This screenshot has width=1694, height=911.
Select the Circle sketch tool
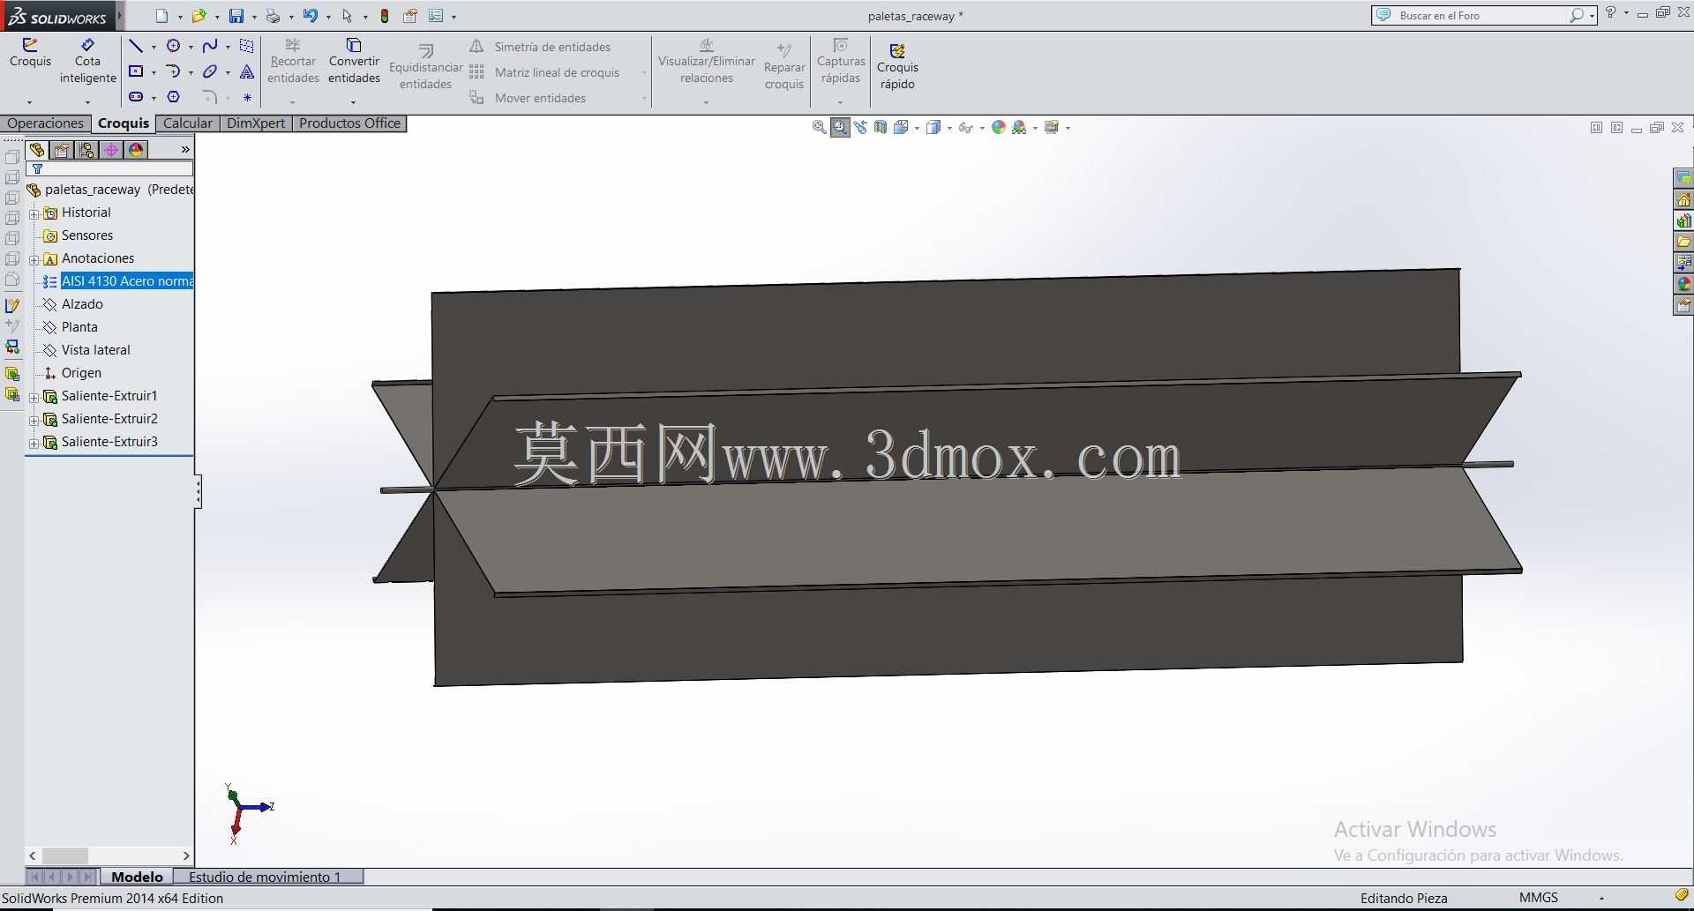(x=173, y=46)
